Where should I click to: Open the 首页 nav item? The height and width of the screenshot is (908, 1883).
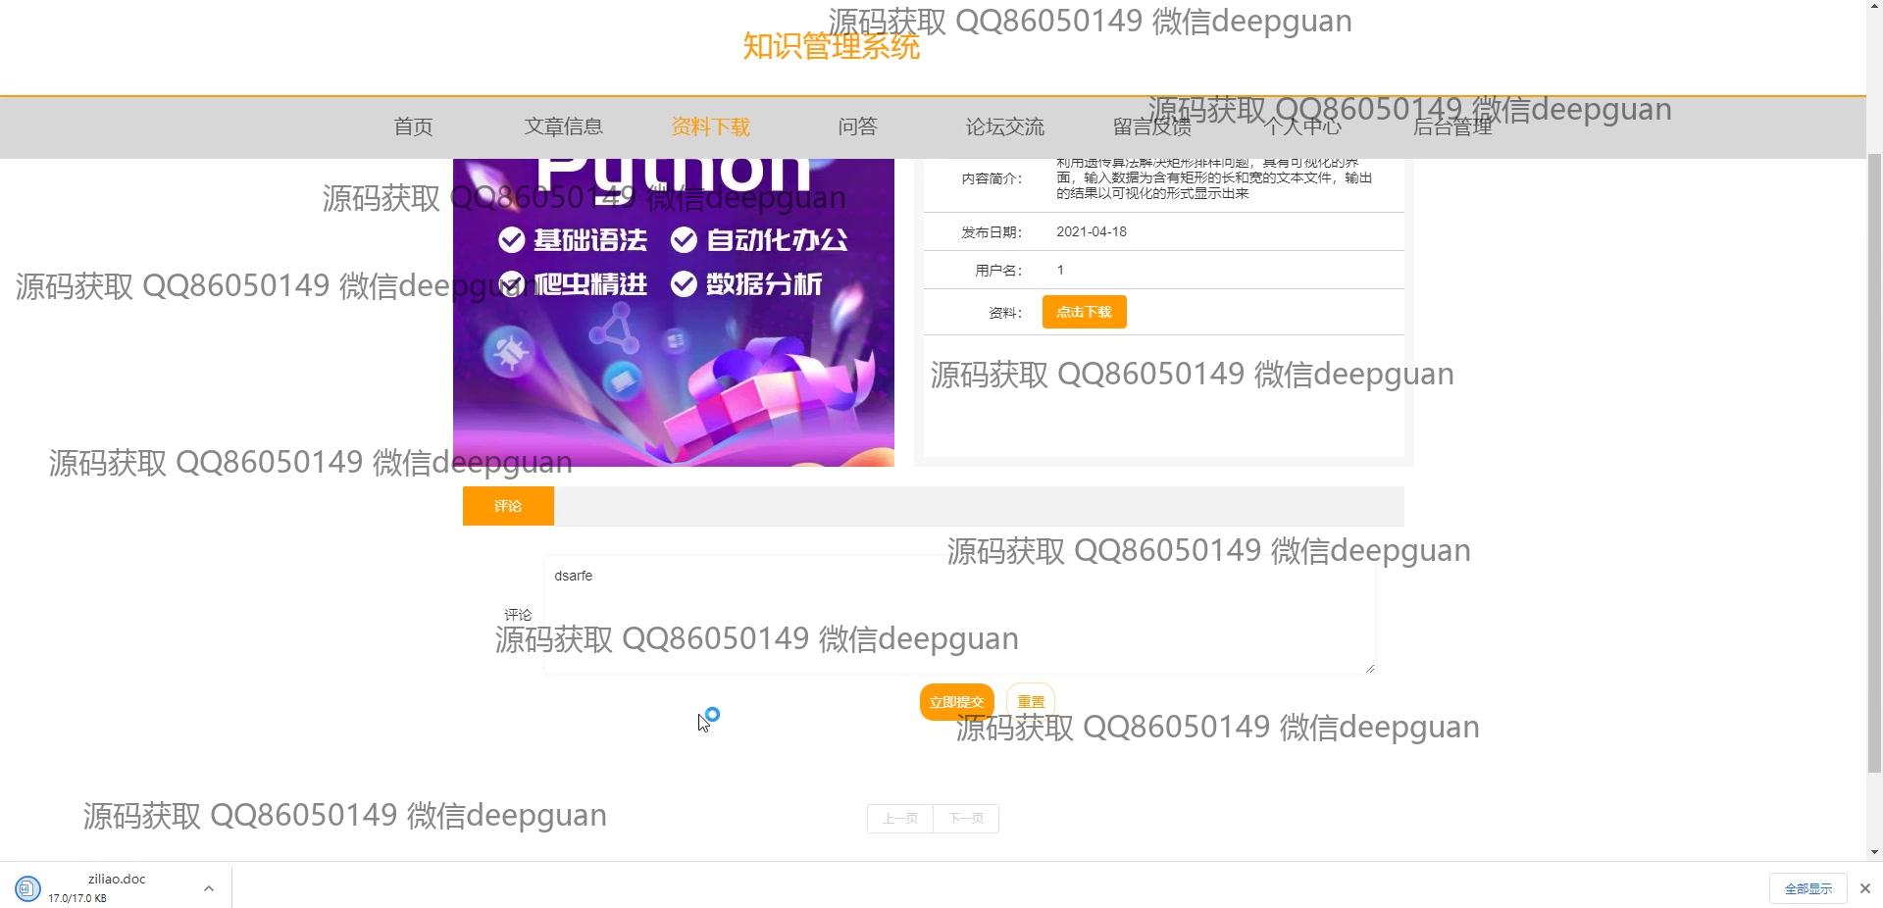413,126
